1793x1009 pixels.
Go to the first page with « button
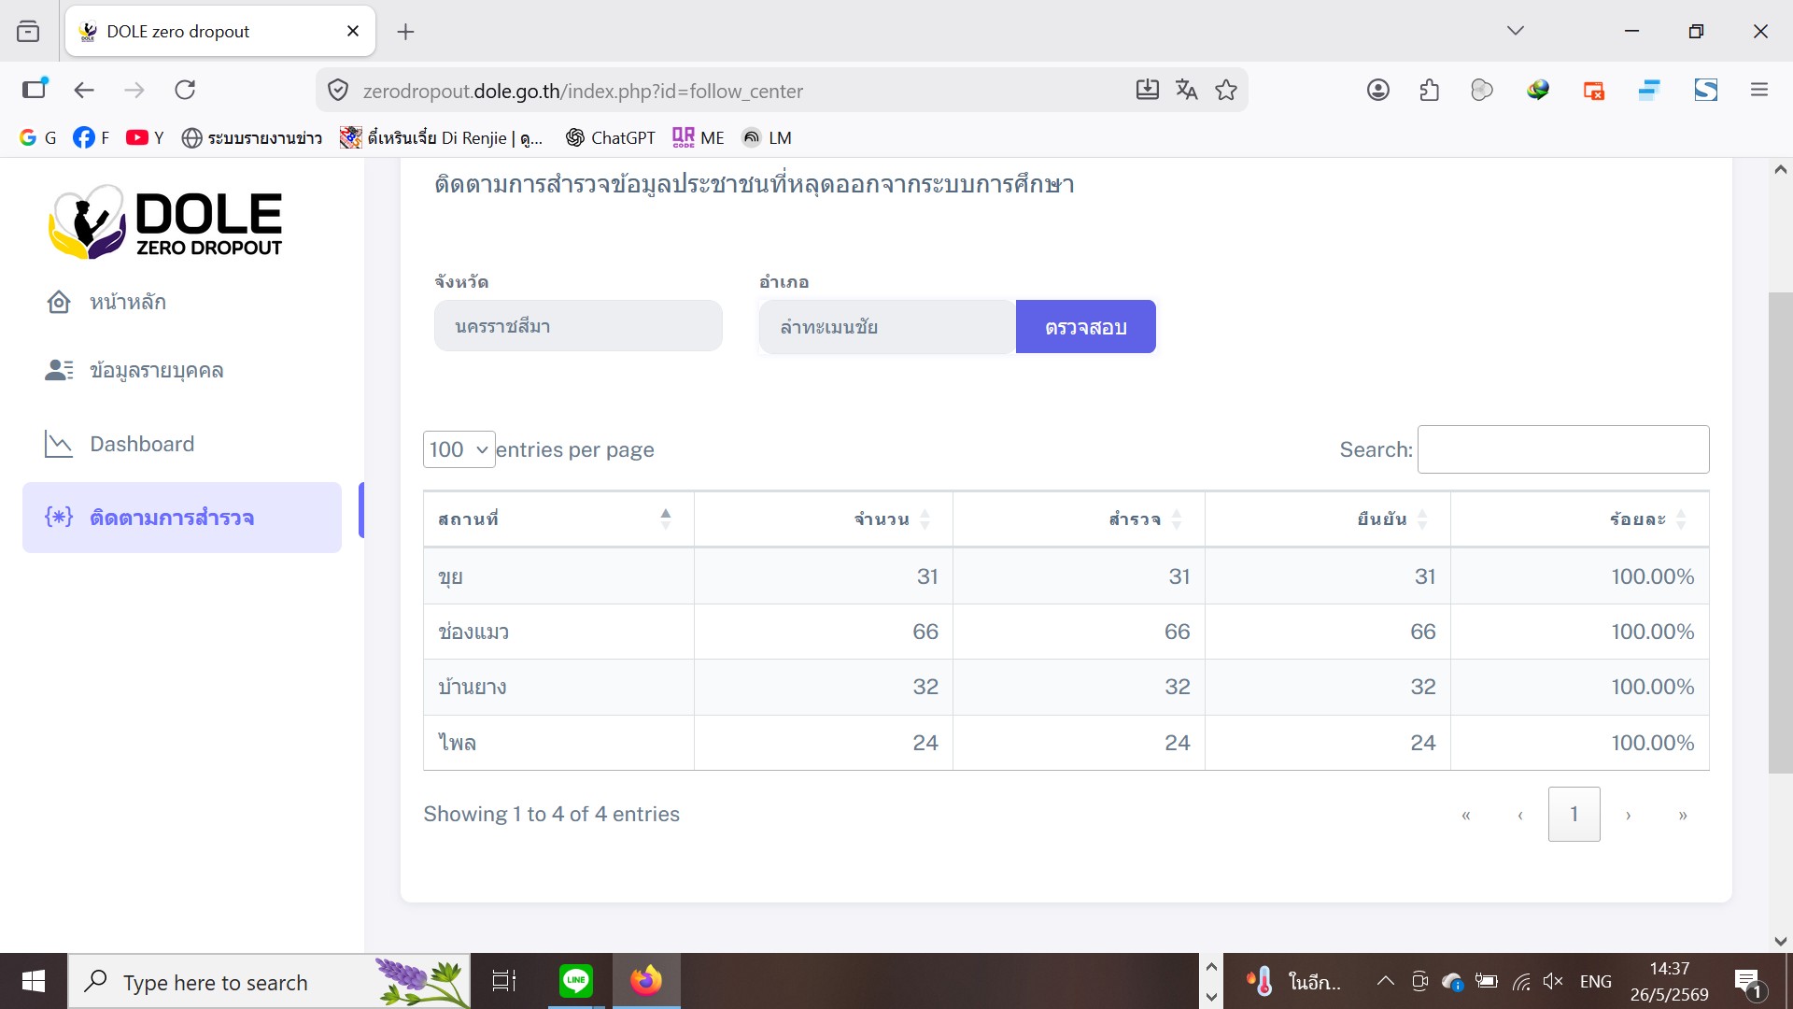point(1466,815)
